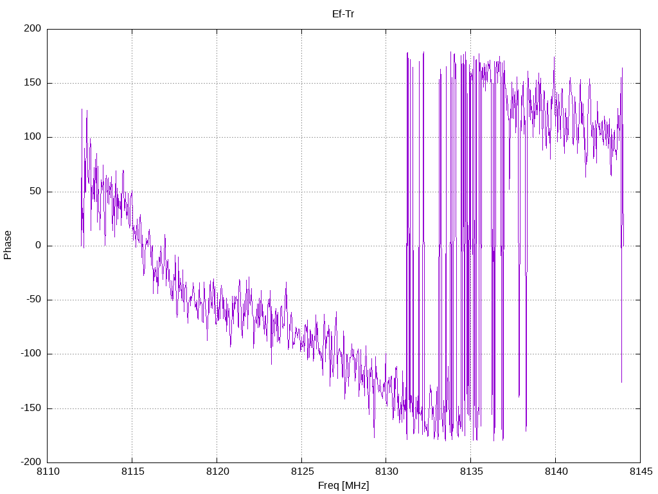Click y-axis tick label 100
The width and height of the screenshot is (658, 494).
33,137
